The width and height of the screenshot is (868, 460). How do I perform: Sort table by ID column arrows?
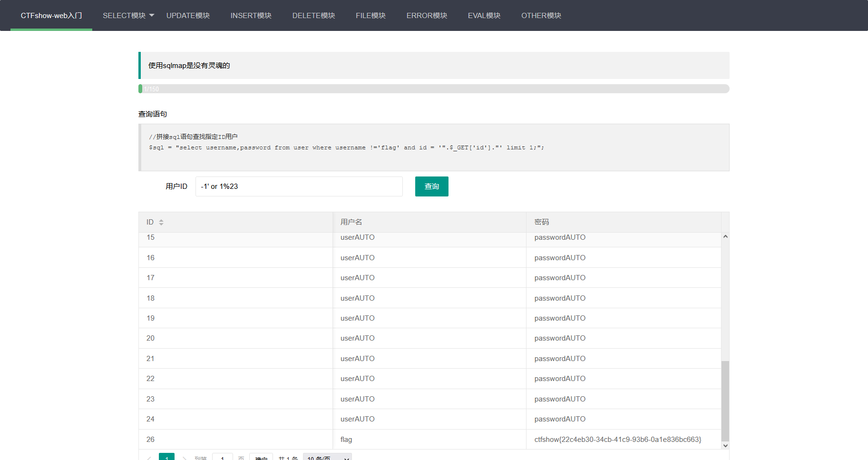pos(161,222)
